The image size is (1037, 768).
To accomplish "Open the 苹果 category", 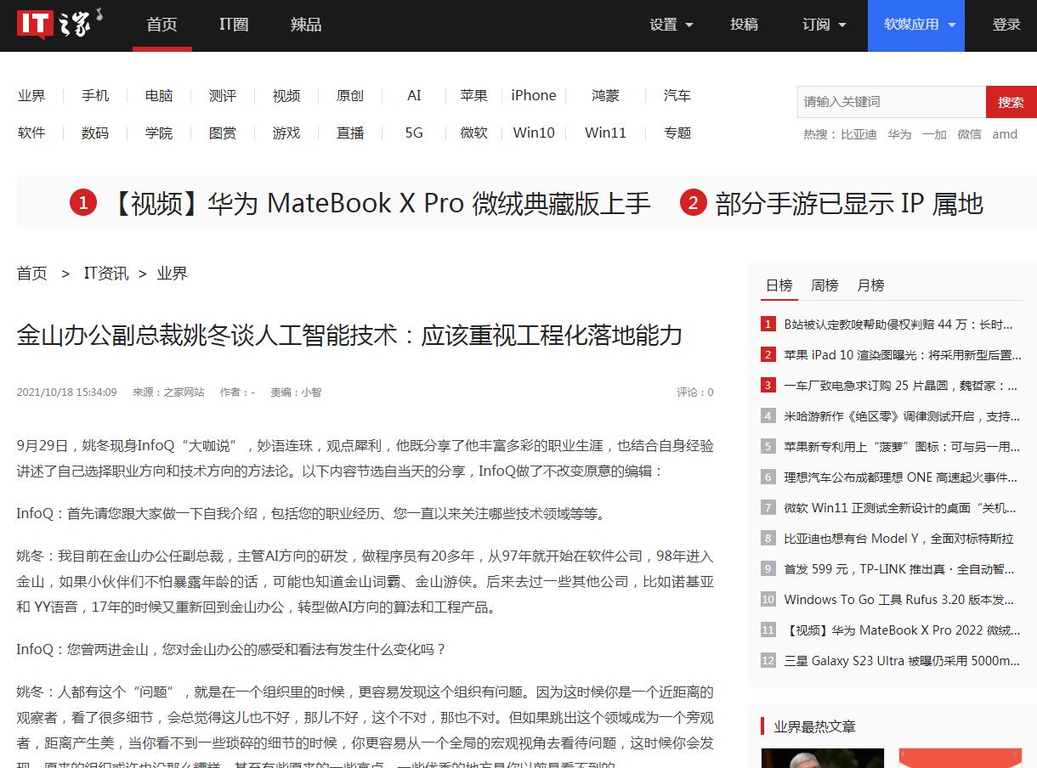I will pyautogui.click(x=473, y=96).
